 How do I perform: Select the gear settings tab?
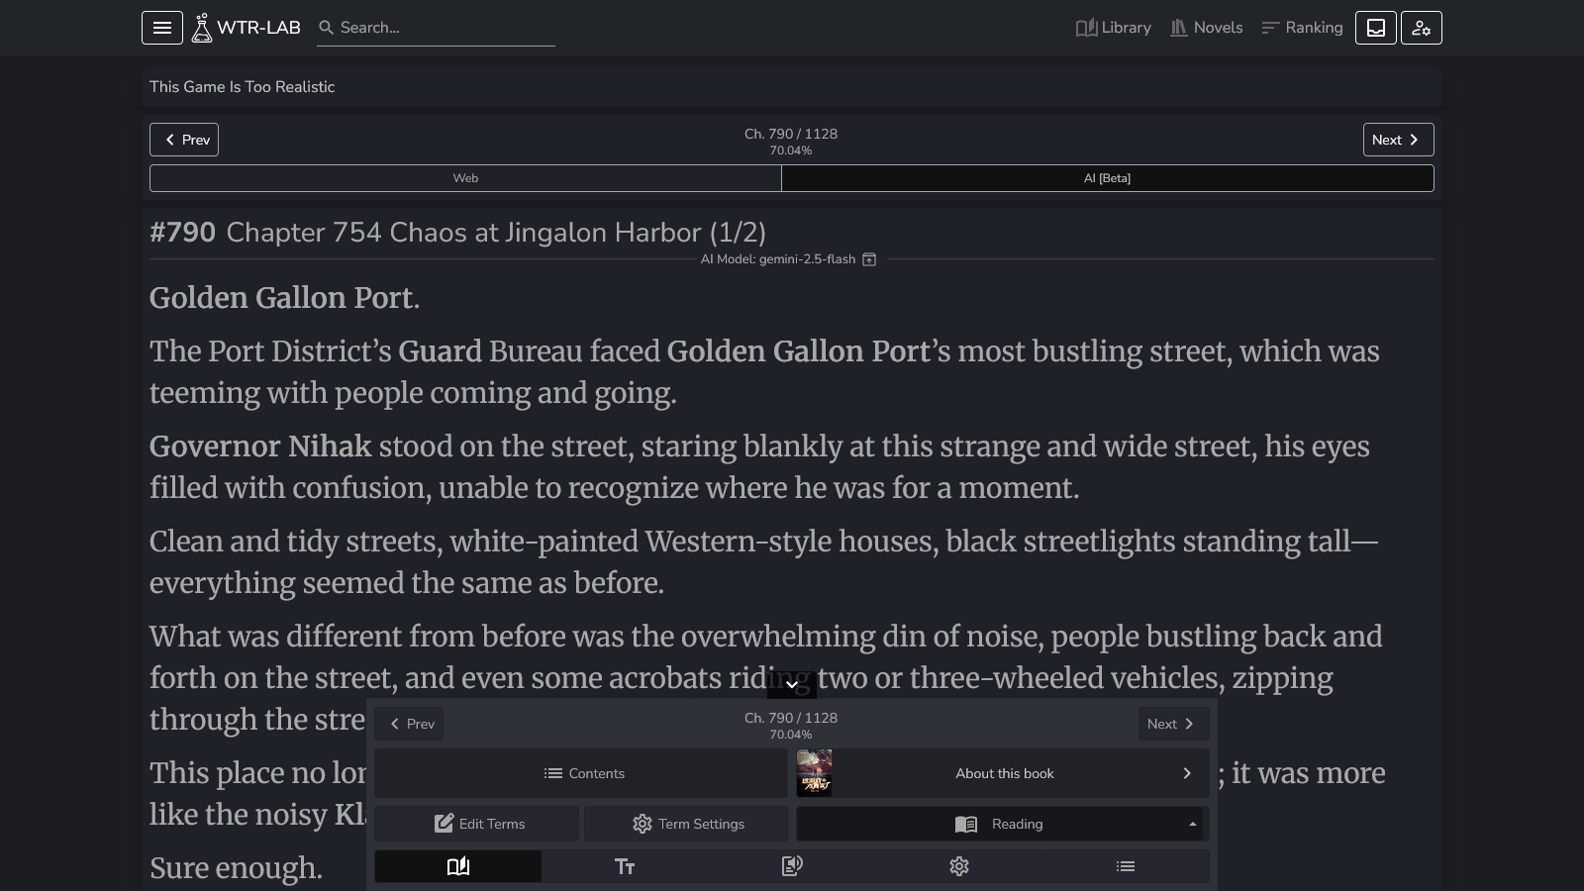pyautogui.click(x=959, y=866)
